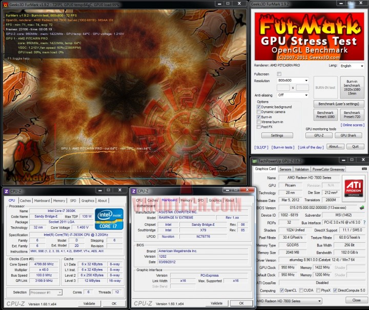369x310 pixels.
Task: Switch to Validation tab in GPU-Z
Action: [302, 169]
